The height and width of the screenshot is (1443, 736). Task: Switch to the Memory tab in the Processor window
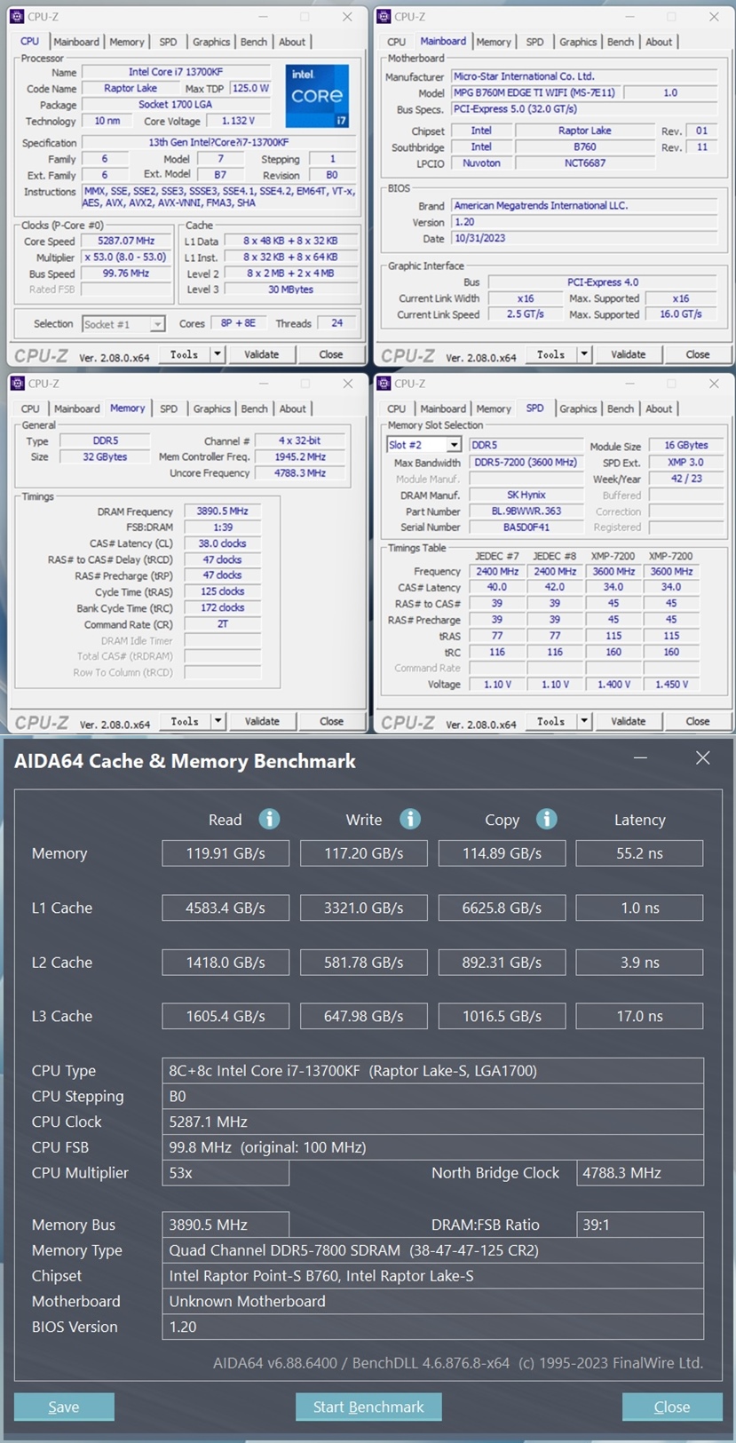(127, 42)
